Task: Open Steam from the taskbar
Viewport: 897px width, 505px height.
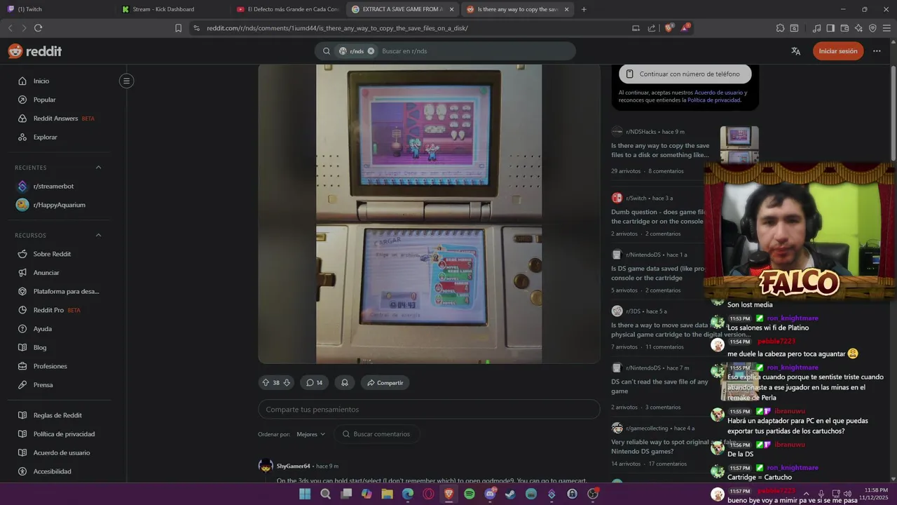Action: tap(510, 494)
